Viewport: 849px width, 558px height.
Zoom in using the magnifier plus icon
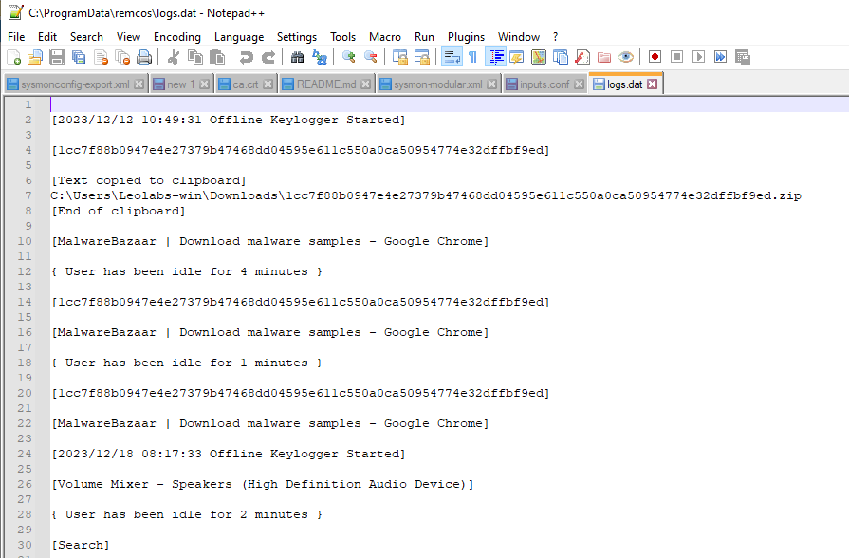click(x=349, y=57)
